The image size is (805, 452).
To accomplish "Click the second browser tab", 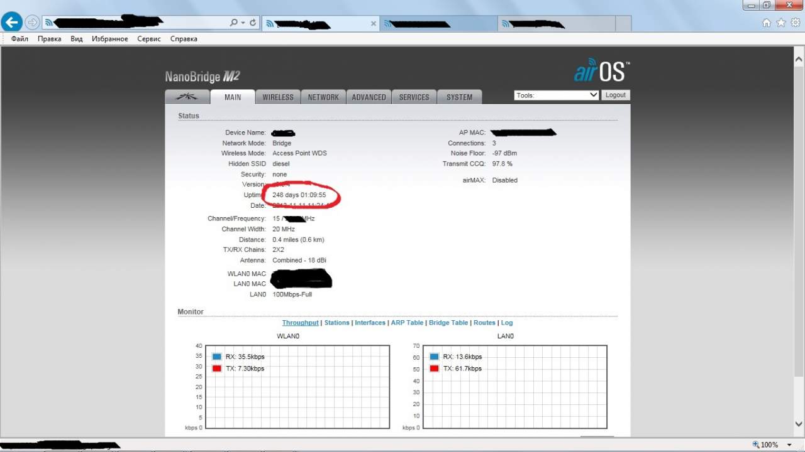I will tap(438, 24).
